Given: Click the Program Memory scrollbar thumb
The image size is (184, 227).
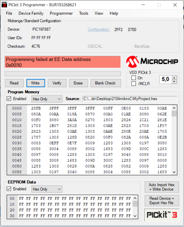Looking at the screenshot, I should pyautogui.click(x=174, y=114).
